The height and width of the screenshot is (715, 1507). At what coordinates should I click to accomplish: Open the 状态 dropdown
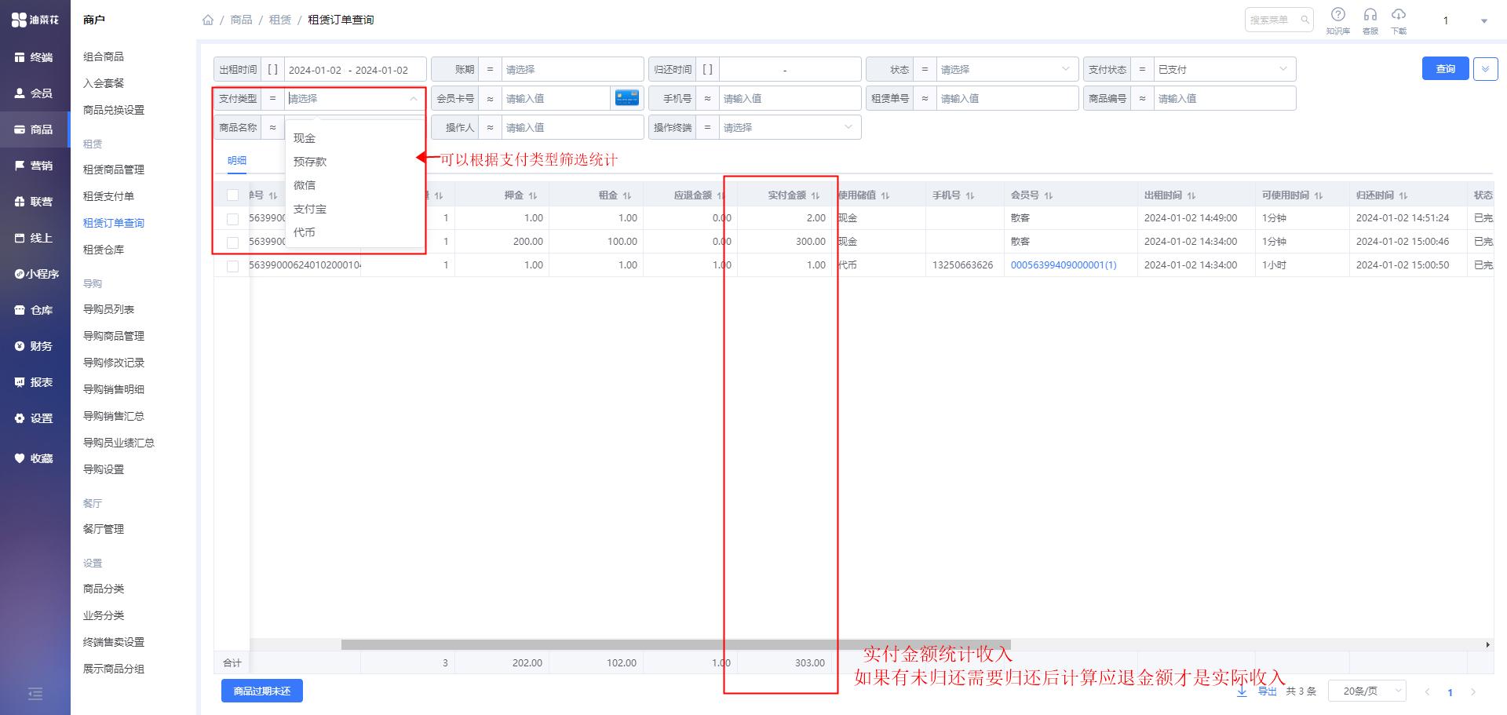coord(1007,69)
